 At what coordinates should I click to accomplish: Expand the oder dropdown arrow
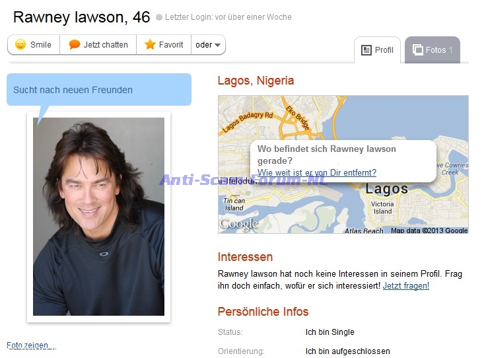click(217, 45)
